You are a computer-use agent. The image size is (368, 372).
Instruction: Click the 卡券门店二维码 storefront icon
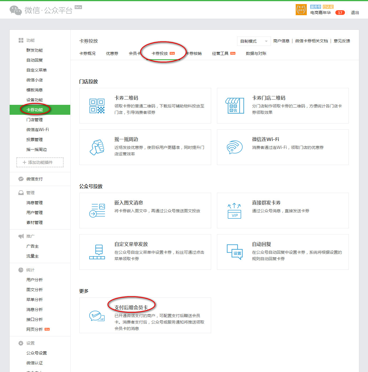point(235,106)
